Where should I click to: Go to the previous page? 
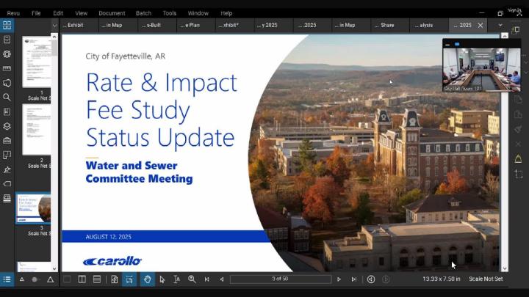[222, 279]
